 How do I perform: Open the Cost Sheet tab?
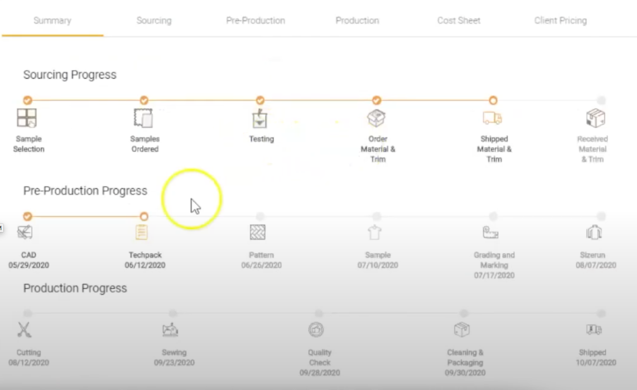[459, 21]
